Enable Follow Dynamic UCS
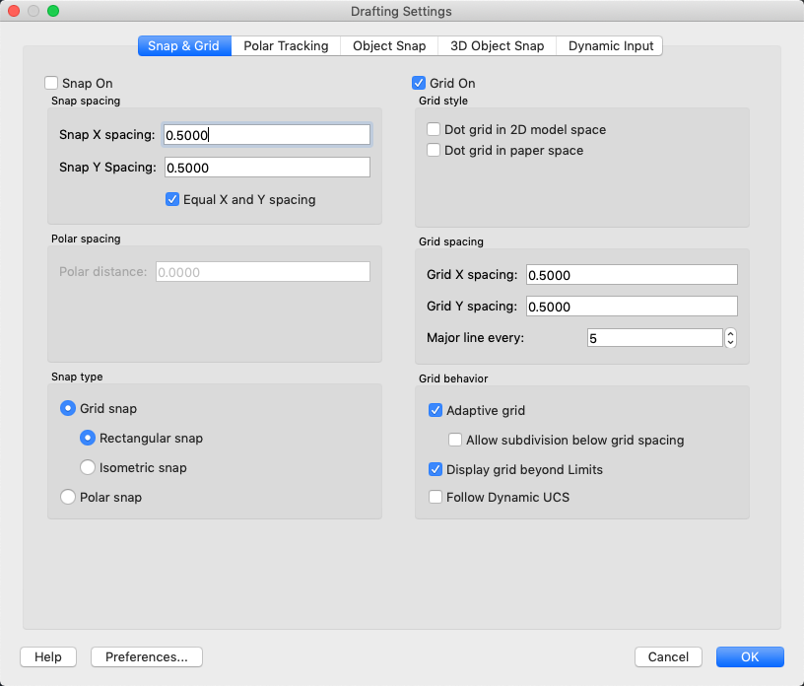This screenshot has width=804, height=686. (x=435, y=497)
